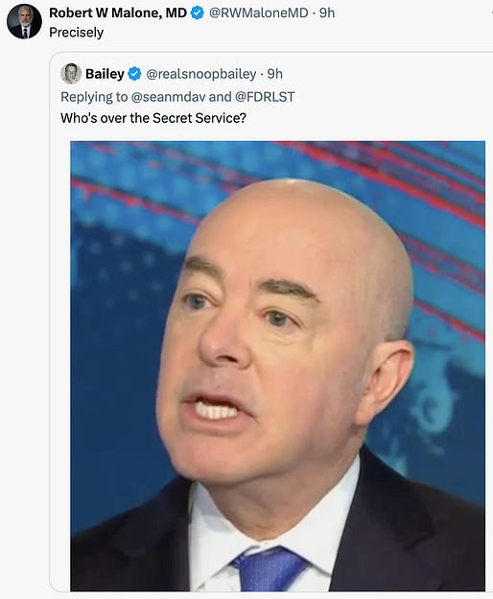
Task: Click the Robert W Malone, MD display name
Action: pyautogui.click(x=118, y=13)
